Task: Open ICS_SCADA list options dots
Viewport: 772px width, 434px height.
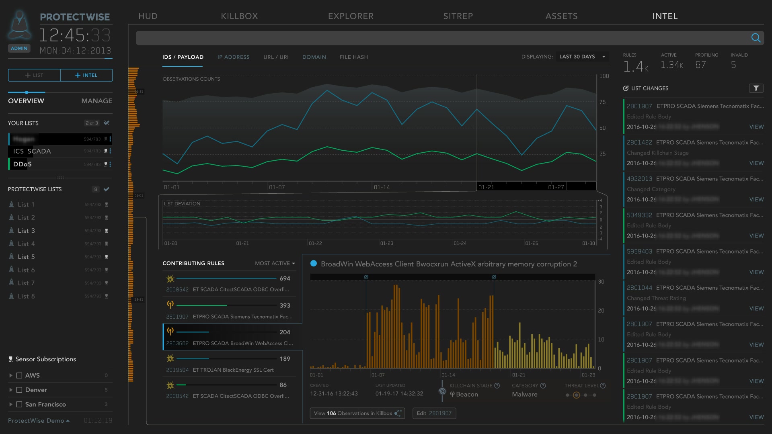Action: (x=110, y=151)
